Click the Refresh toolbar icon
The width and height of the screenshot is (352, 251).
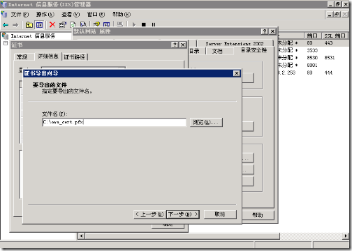point(73,24)
